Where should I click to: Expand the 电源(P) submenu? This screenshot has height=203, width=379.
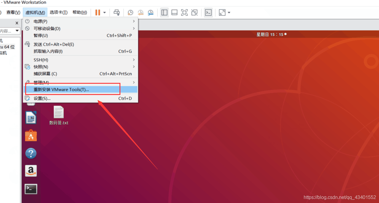pos(80,21)
